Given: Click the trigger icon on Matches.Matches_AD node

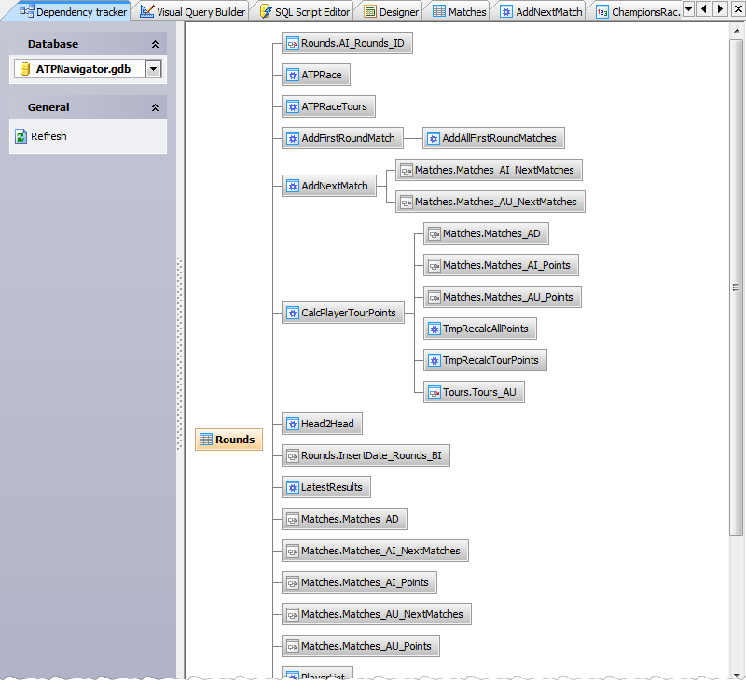Looking at the screenshot, I should click(x=291, y=518).
